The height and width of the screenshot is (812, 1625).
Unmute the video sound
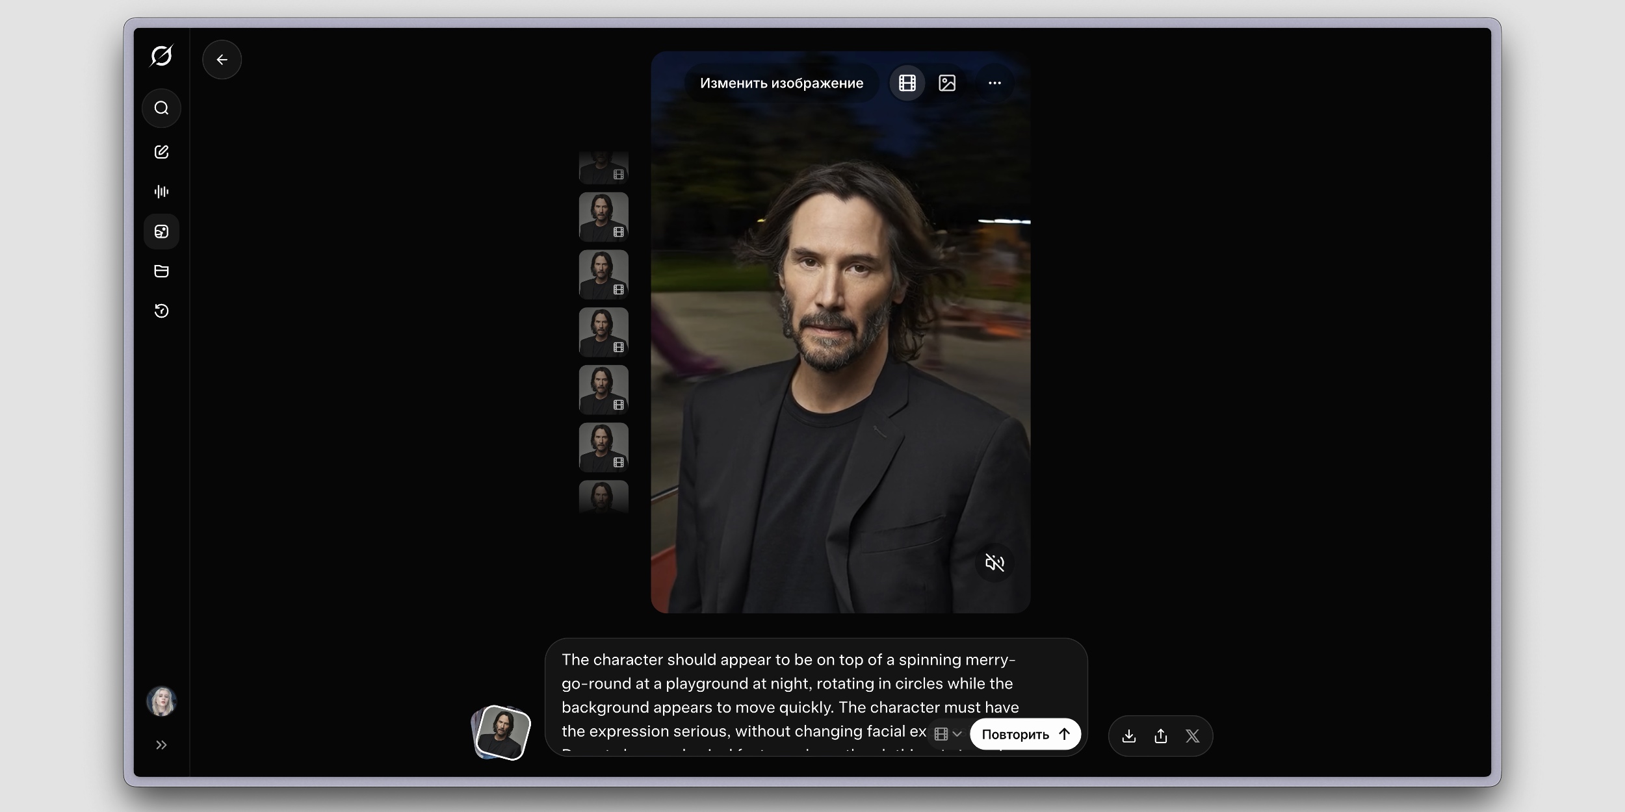994,563
